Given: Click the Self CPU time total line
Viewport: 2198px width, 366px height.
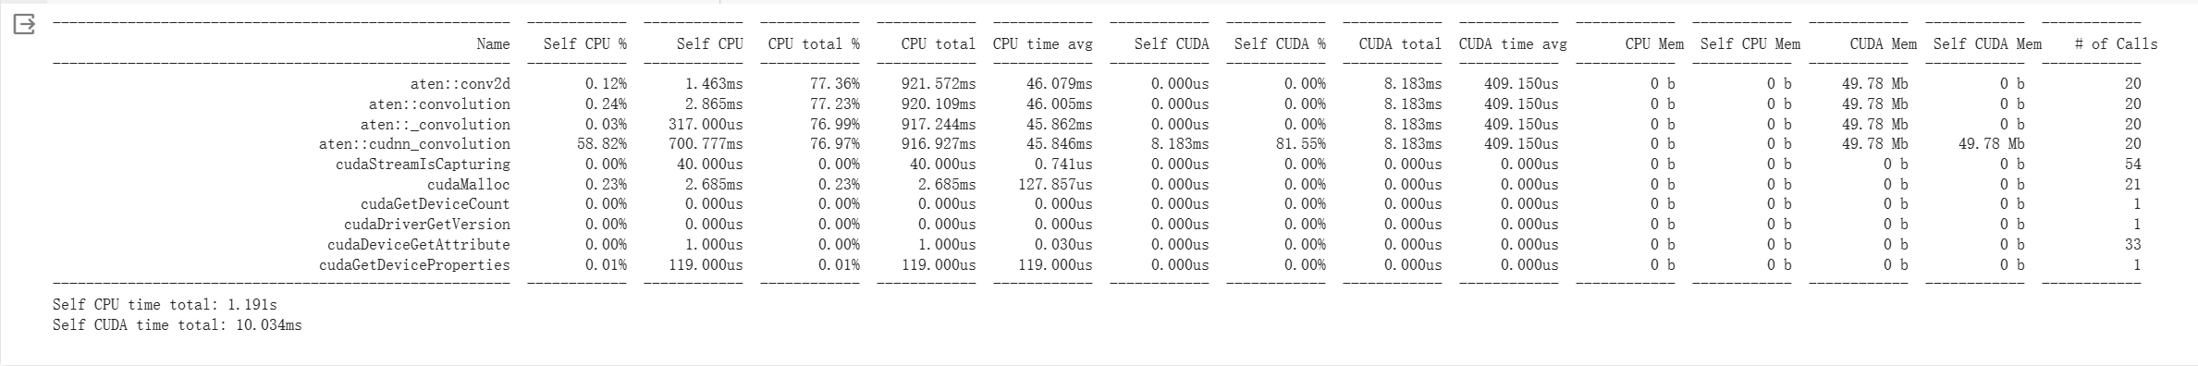Looking at the screenshot, I should 165,305.
